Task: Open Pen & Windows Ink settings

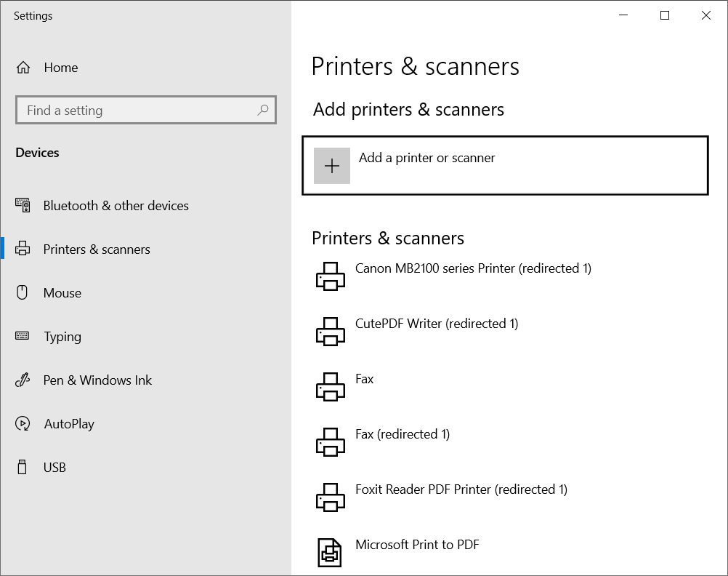Action: pos(97,380)
